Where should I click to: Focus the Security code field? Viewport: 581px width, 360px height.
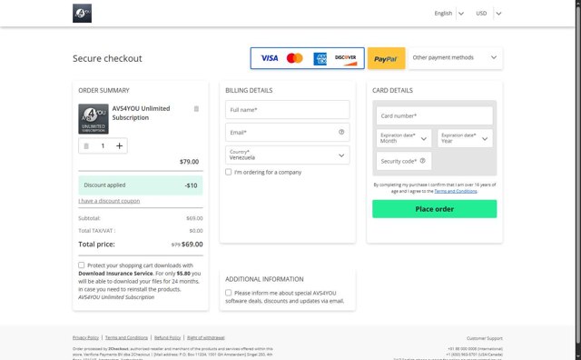(403, 161)
